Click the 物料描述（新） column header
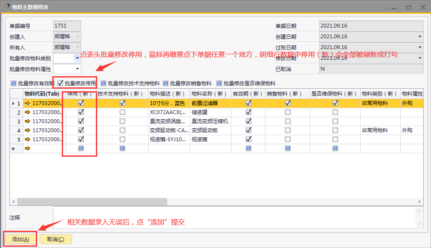The width and height of the screenshot is (431, 248). 169,94
